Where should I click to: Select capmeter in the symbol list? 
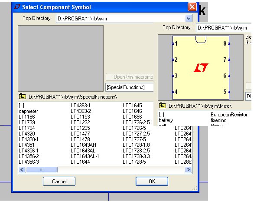coord(28,111)
